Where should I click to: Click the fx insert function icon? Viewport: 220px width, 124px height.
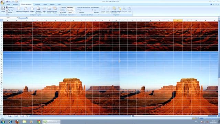[26, 18]
